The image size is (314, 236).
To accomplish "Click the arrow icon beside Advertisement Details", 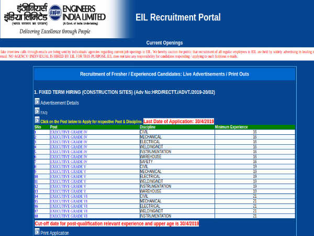I will 37,102.
